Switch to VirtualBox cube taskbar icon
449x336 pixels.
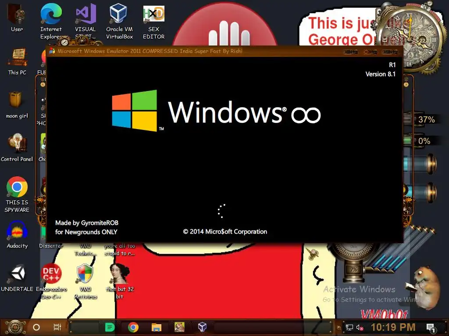point(202,327)
